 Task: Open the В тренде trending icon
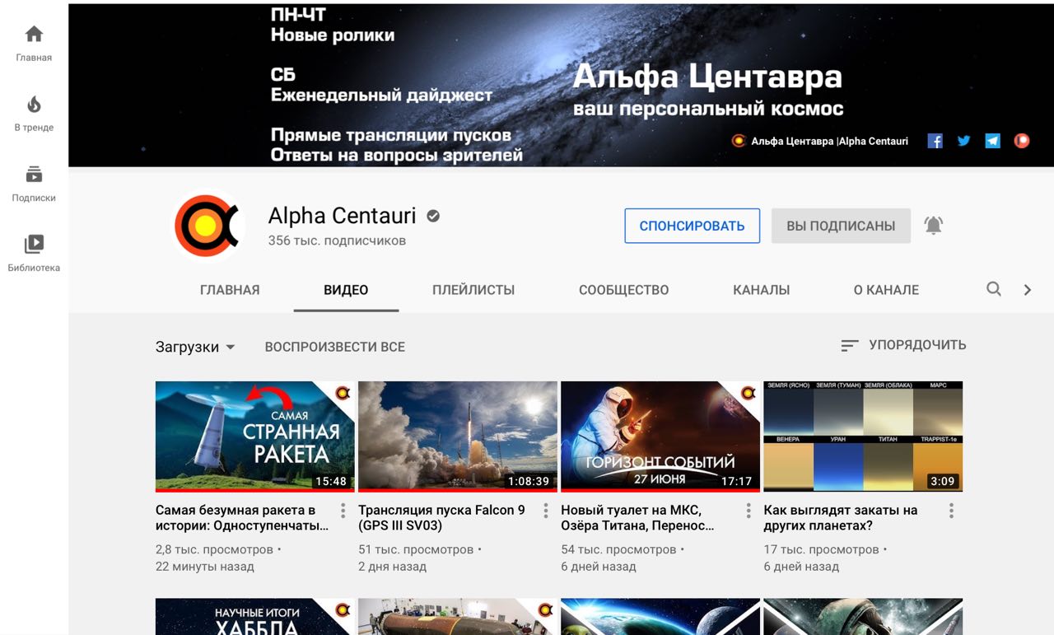pos(34,104)
